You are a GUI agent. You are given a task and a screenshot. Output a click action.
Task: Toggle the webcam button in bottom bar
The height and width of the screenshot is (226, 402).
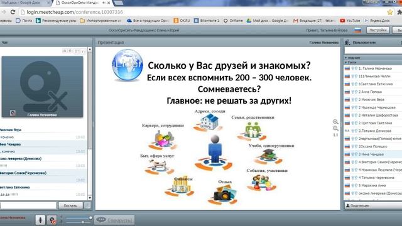point(52,220)
